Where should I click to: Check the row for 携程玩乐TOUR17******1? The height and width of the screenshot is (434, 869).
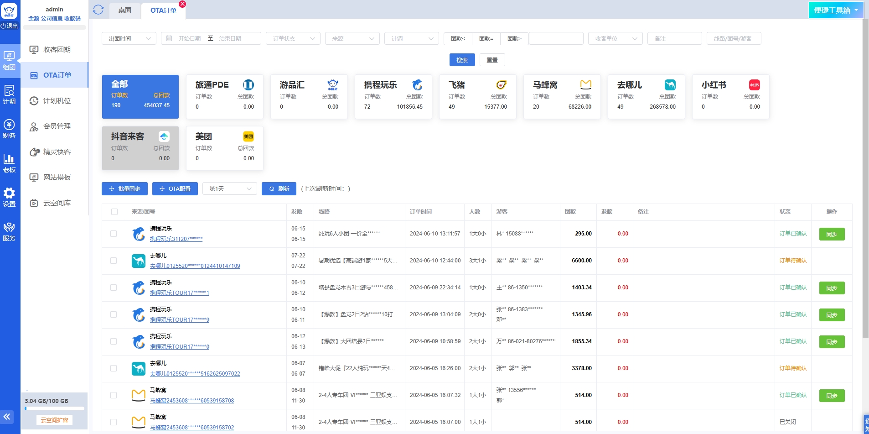coord(114,288)
